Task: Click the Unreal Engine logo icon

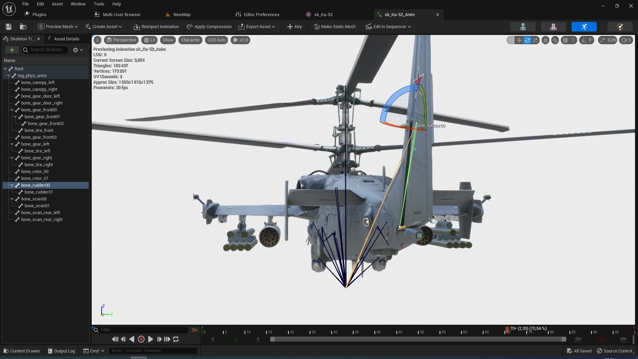Action: tap(9, 9)
